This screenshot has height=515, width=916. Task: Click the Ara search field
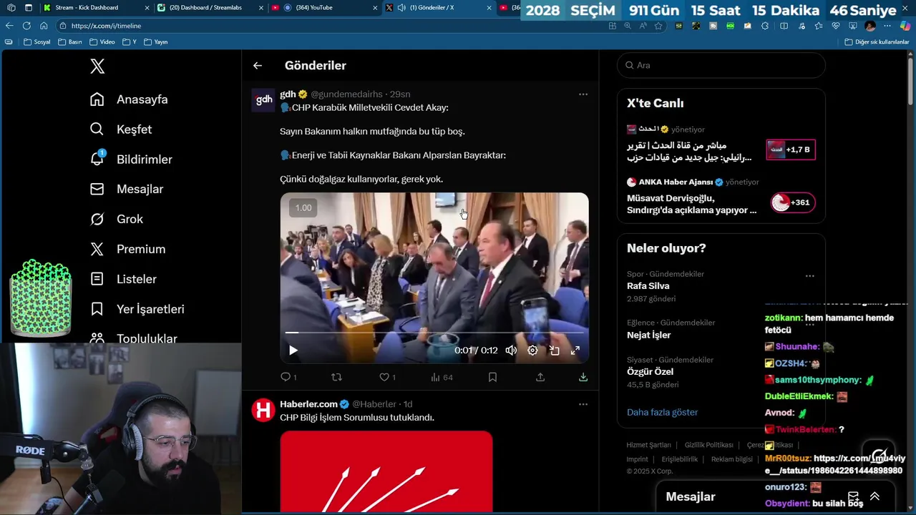tap(721, 65)
